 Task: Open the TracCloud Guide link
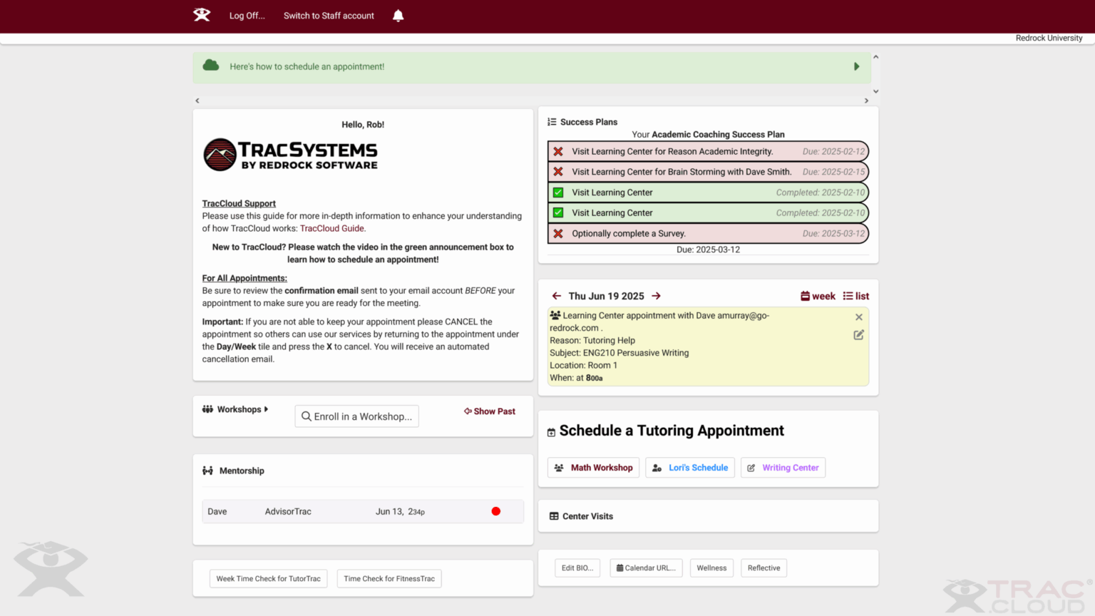tap(331, 227)
